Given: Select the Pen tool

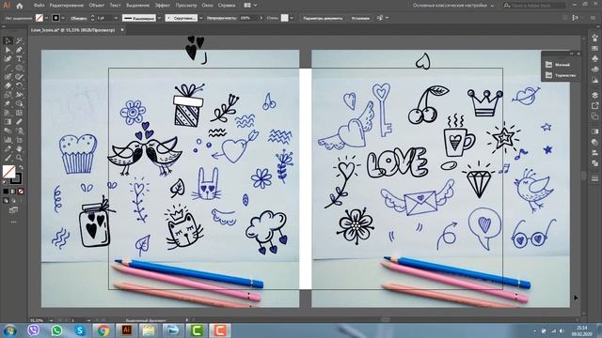Looking at the screenshot, I should coord(19,50).
